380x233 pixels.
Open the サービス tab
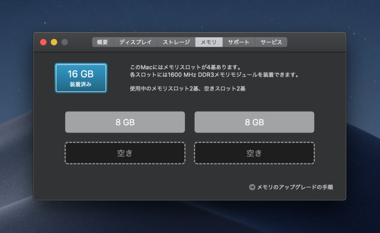tap(271, 42)
